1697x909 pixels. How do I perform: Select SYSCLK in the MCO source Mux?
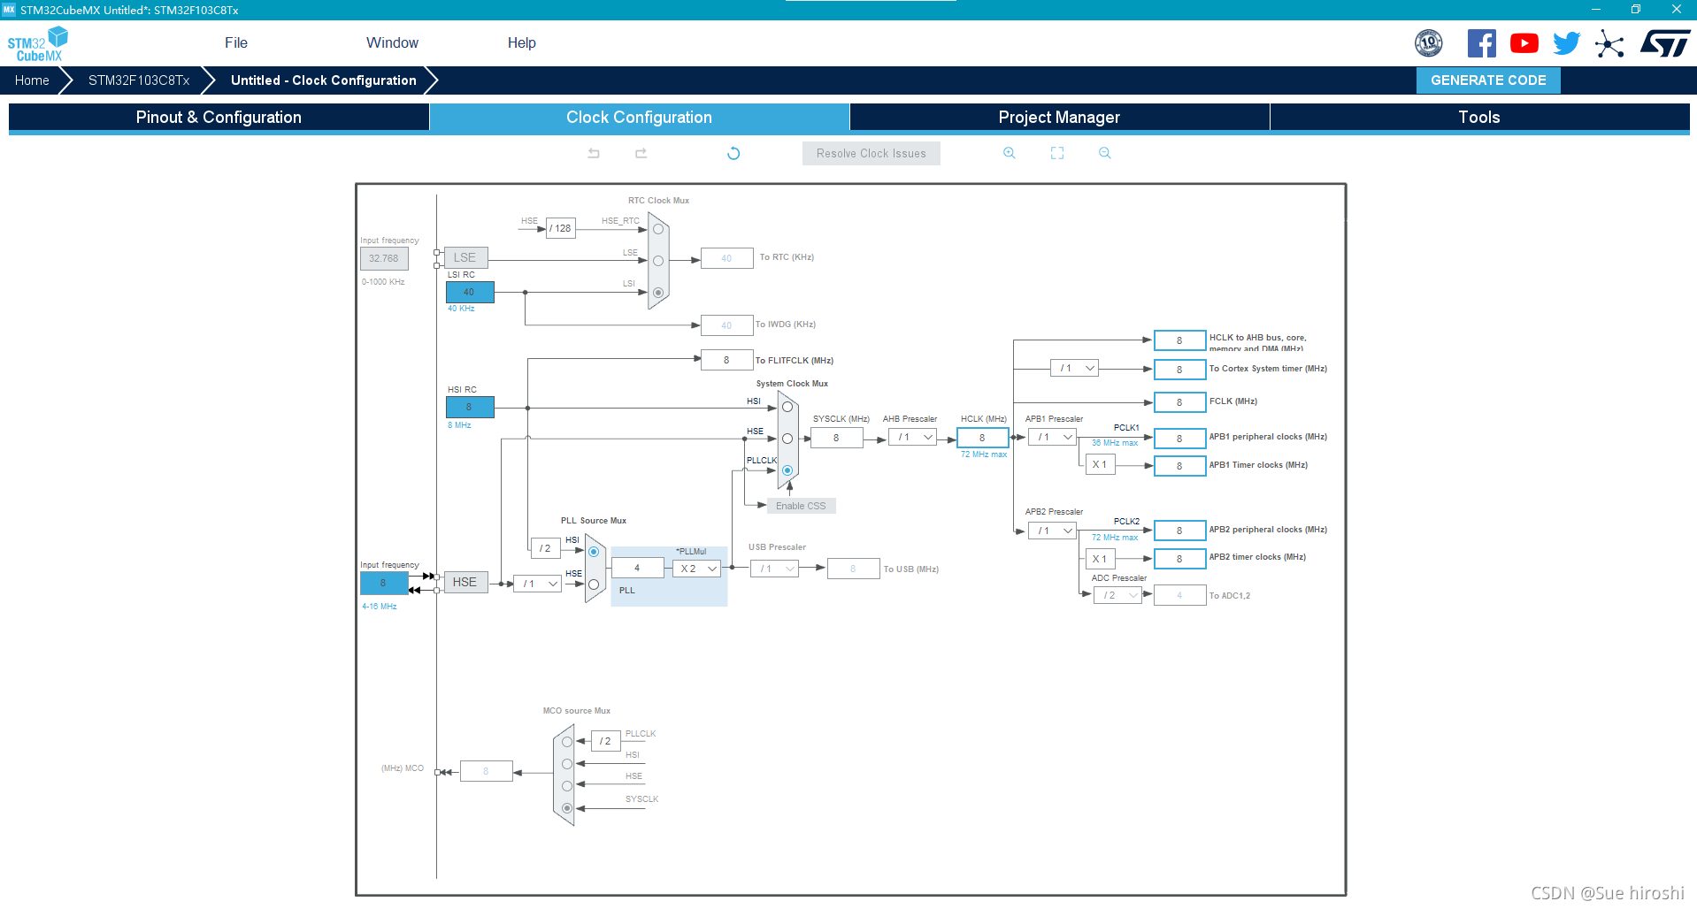pyautogui.click(x=567, y=808)
